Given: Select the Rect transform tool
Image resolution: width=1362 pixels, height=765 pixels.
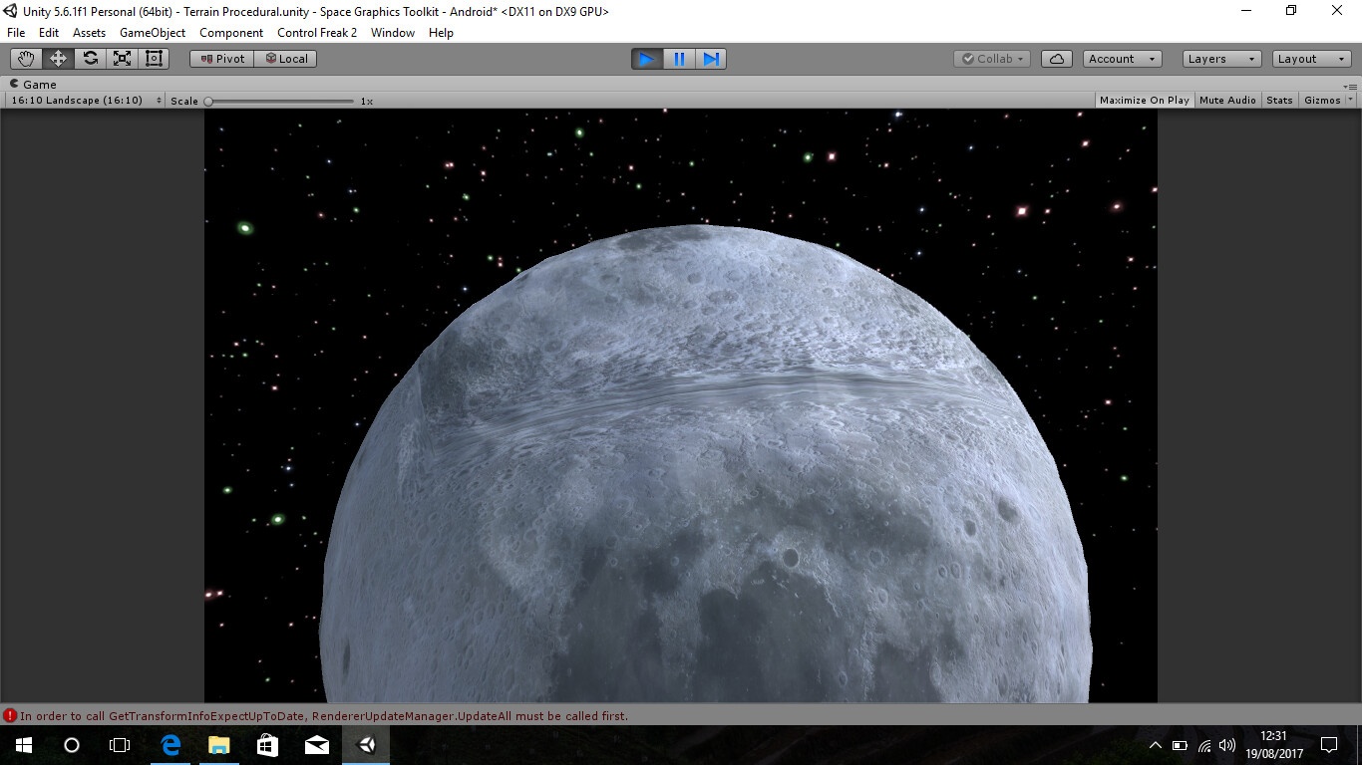Looking at the screenshot, I should [153, 58].
